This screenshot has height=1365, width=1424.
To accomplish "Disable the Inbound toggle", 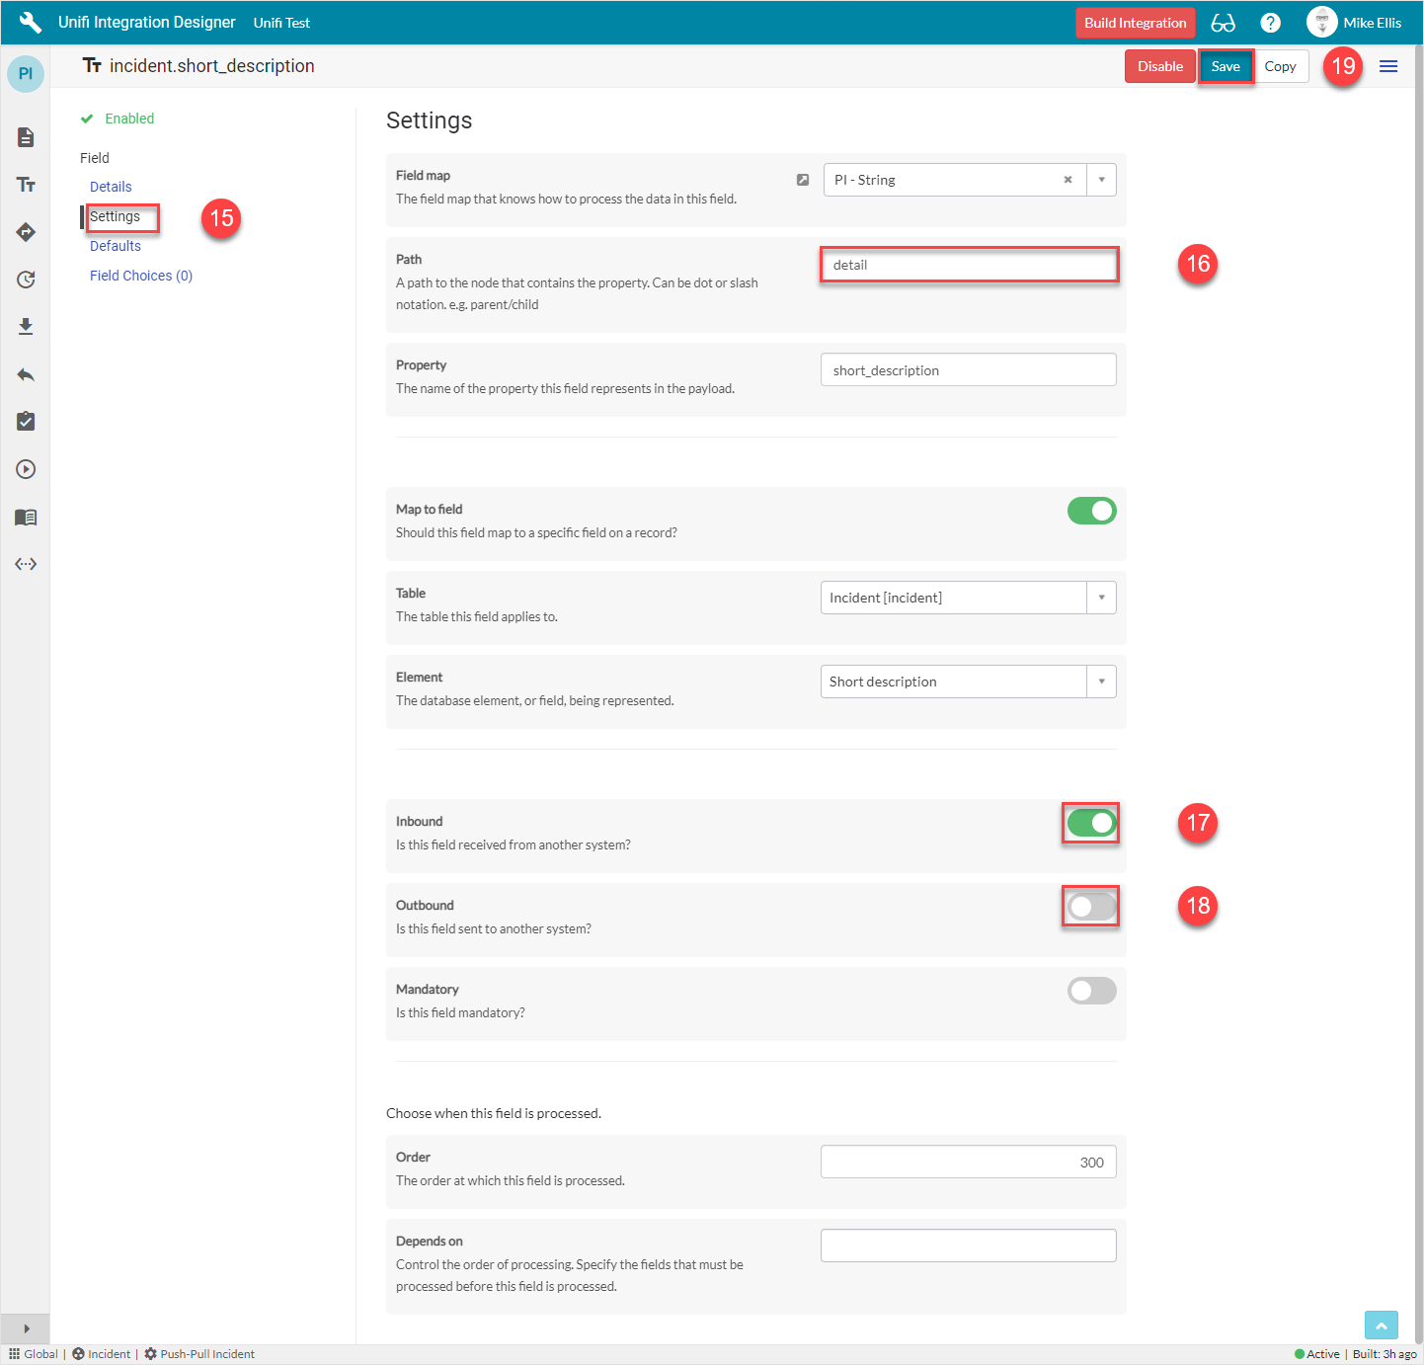I will point(1091,823).
